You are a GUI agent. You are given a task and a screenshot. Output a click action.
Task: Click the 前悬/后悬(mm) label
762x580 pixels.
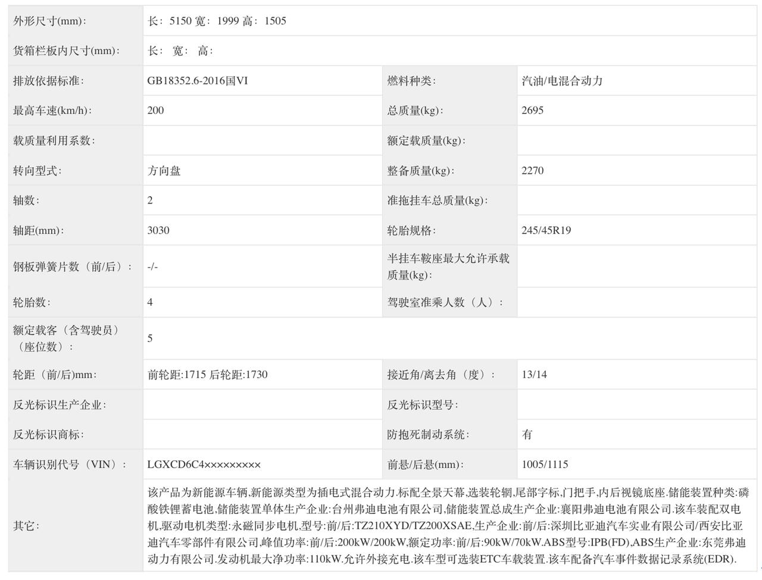coord(426,465)
